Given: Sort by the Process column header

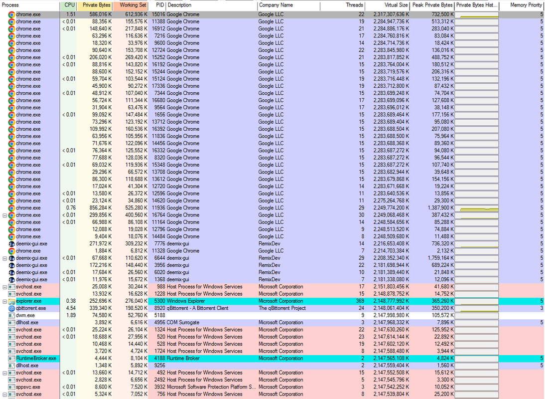Looking at the screenshot, I should tap(30, 5).
